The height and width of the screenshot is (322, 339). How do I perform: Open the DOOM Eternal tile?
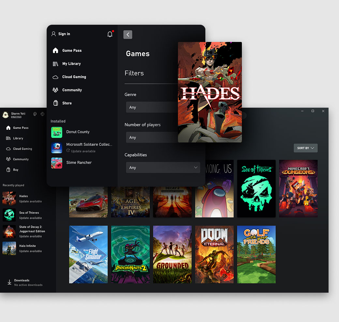(214, 254)
